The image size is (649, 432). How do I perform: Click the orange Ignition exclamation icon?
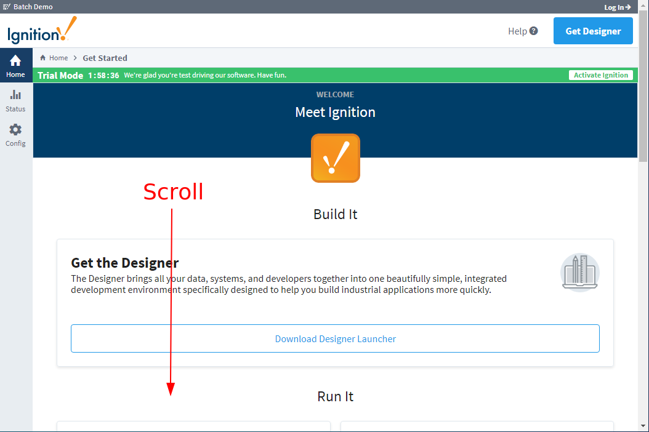point(335,158)
